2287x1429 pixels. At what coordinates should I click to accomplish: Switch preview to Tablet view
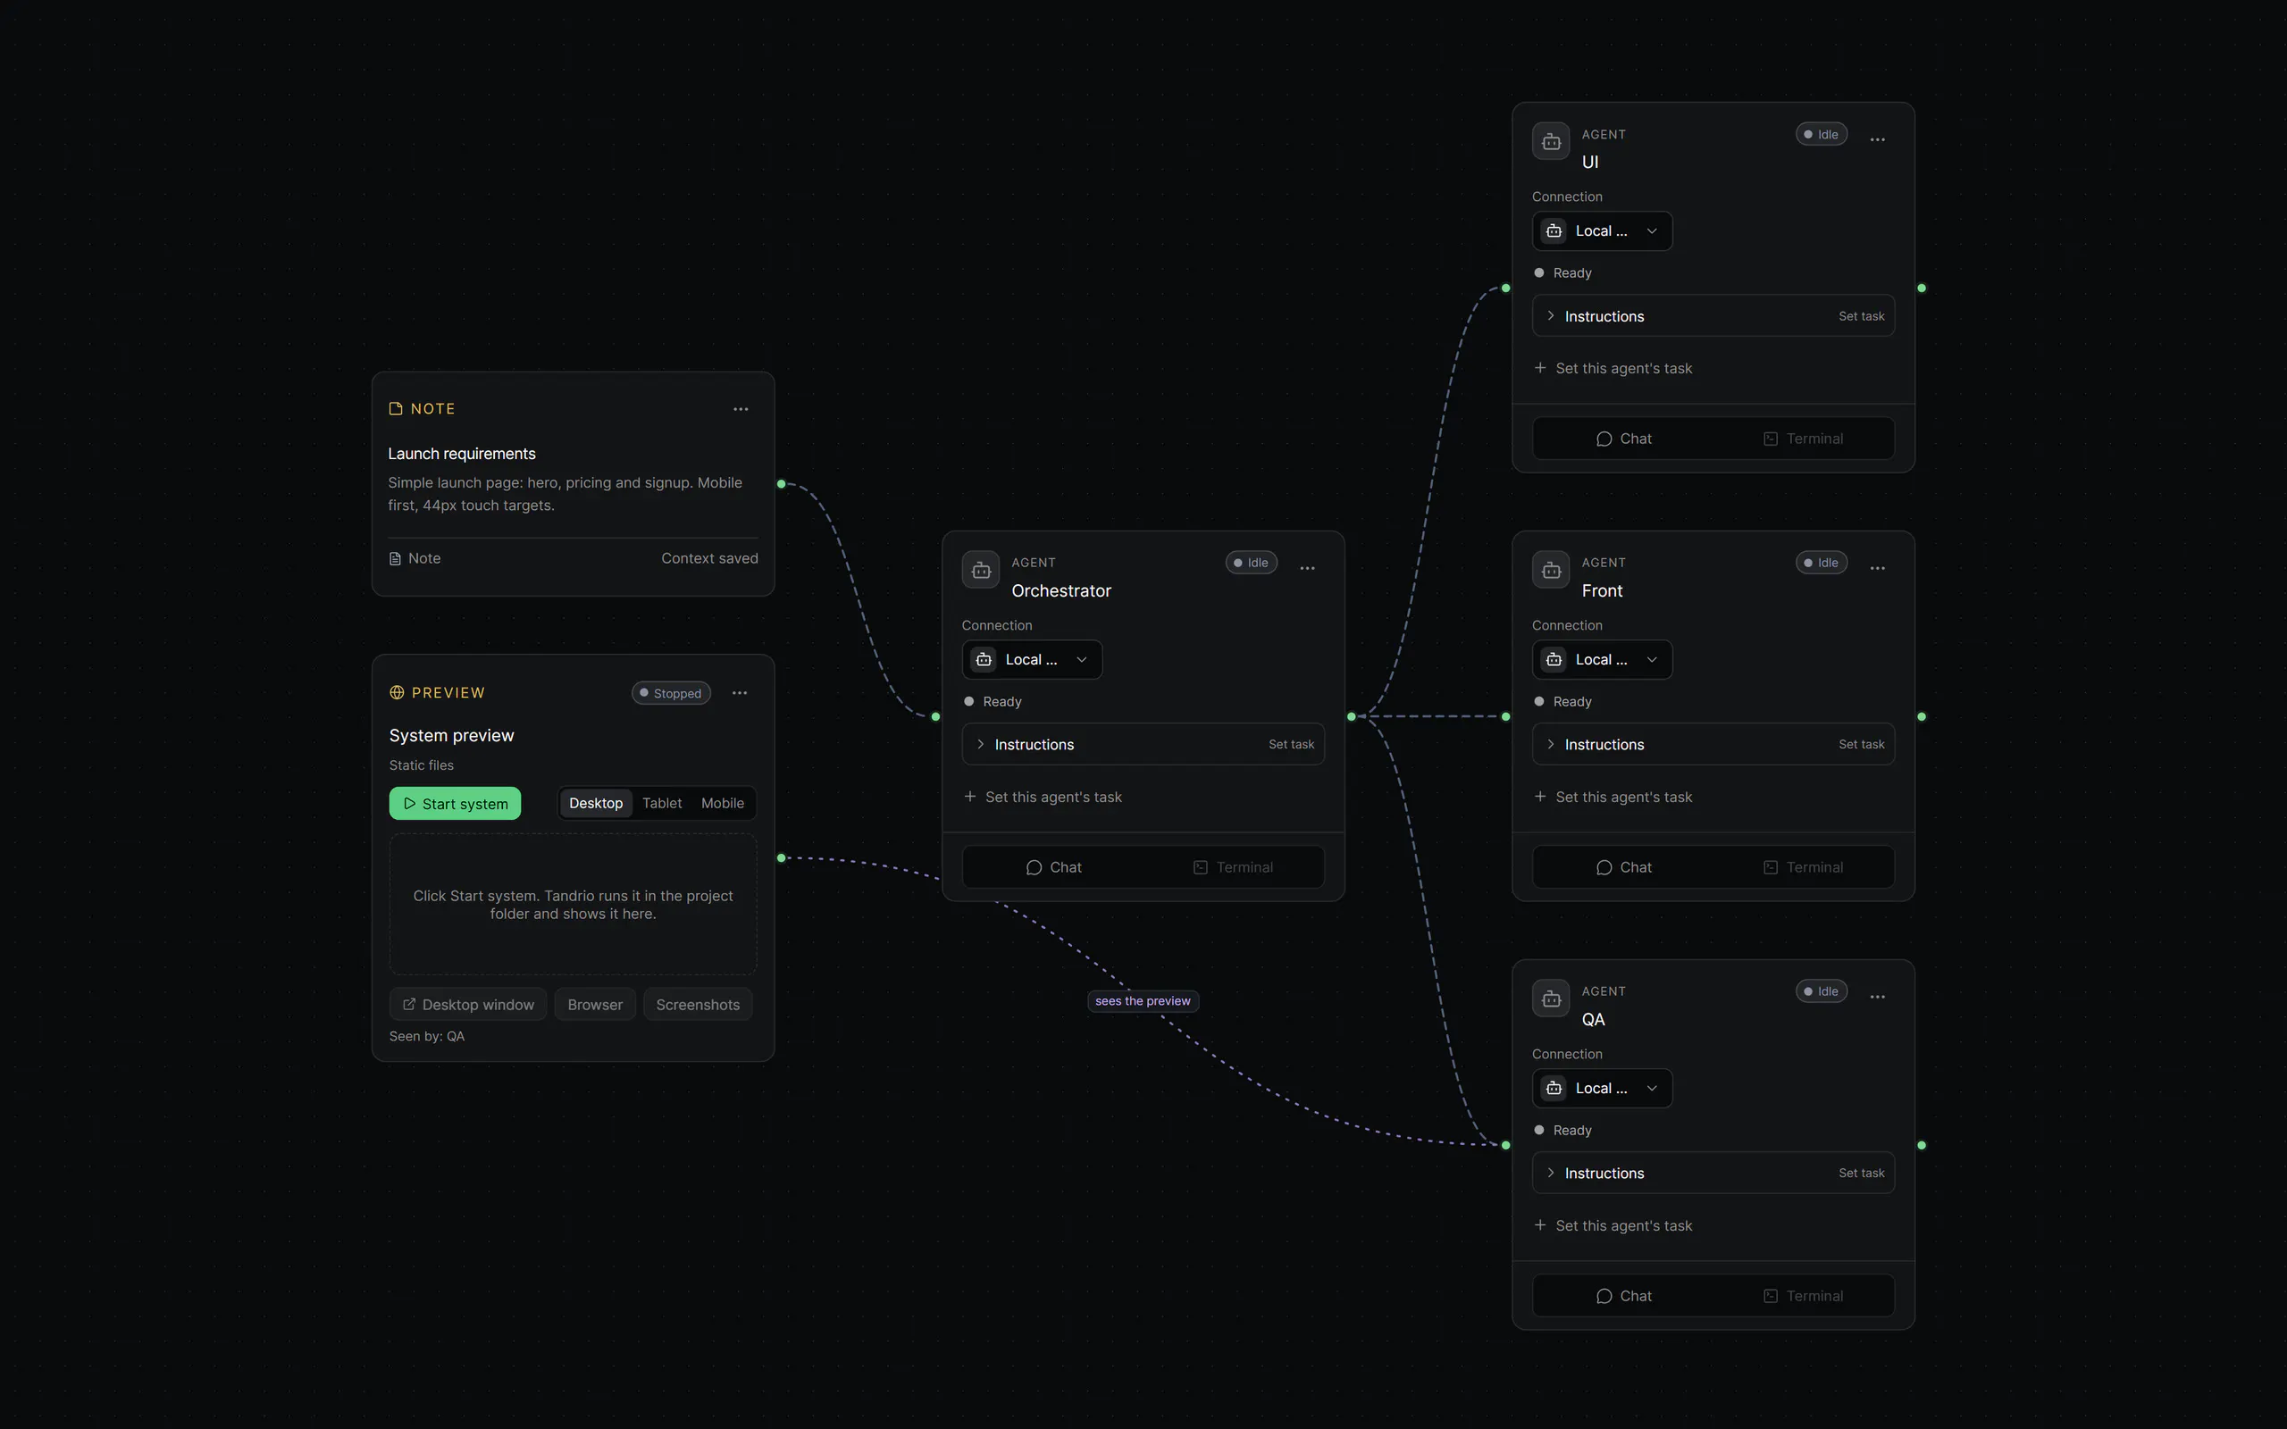pyautogui.click(x=661, y=803)
